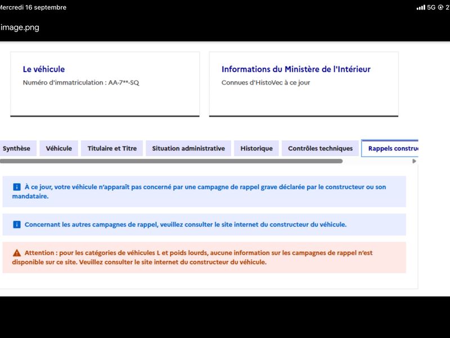The width and height of the screenshot is (450, 338).
Task: Open the Contrôles techniques tab
Action: click(320, 148)
